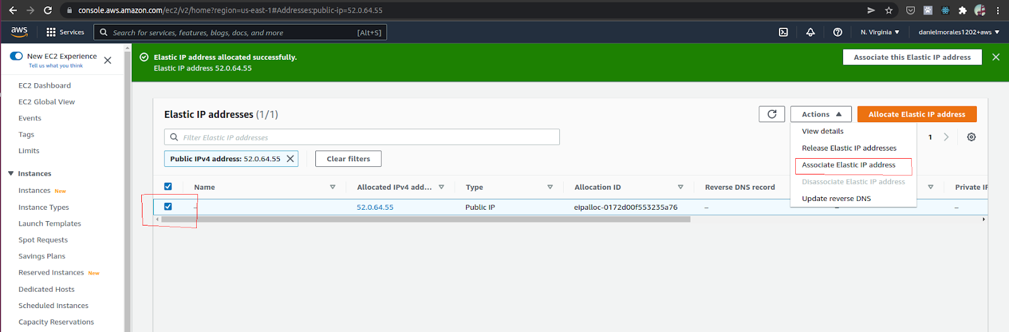
Task: Open EC2 Global View
Action: (x=47, y=102)
